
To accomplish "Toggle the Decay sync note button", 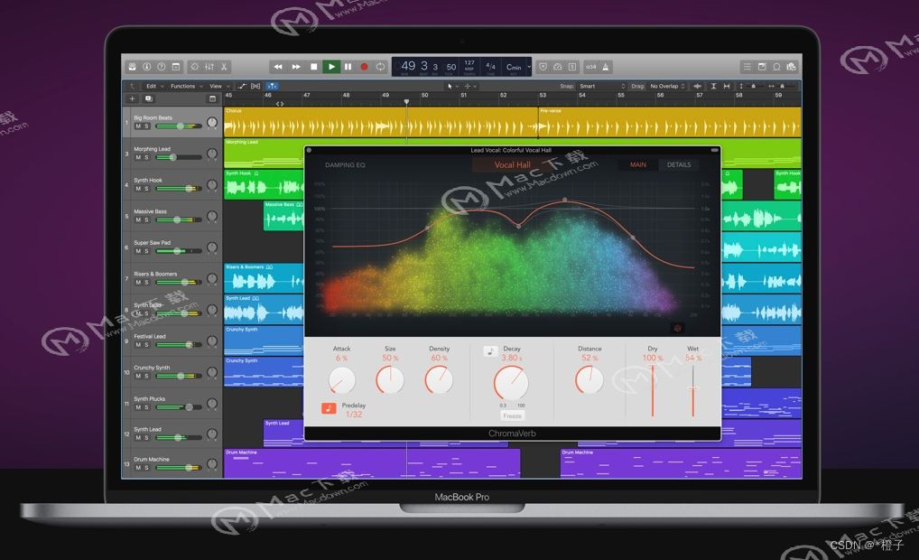I will (x=490, y=351).
